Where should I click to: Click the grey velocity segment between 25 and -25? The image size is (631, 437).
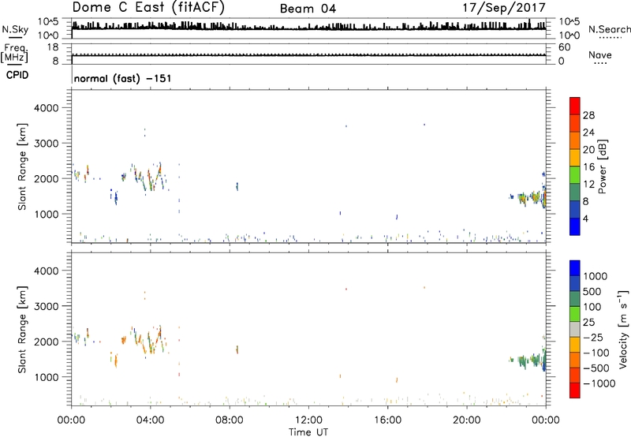[575, 329]
